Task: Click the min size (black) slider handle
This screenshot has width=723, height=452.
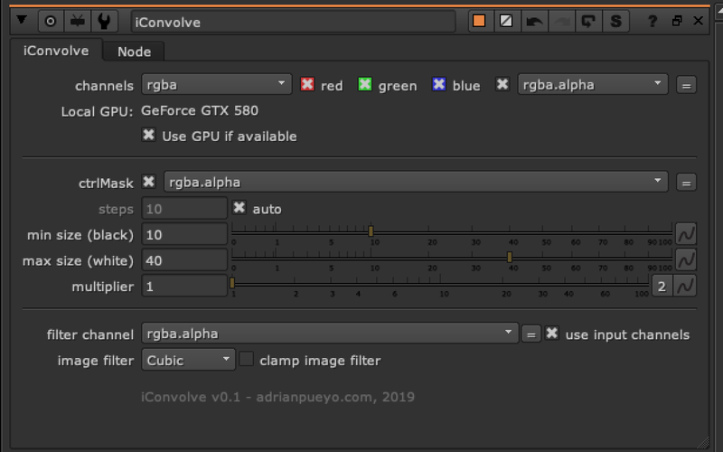Action: pos(371,231)
